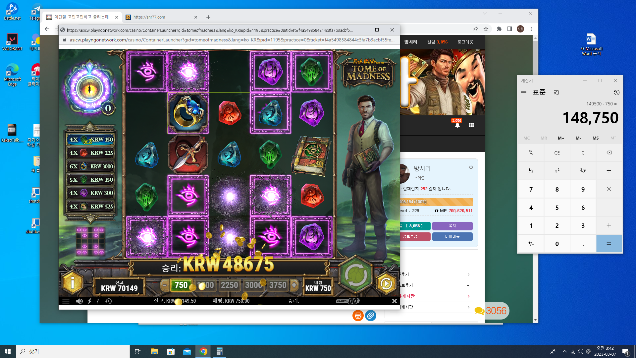Open the 마이메뉴 button

(x=452, y=236)
